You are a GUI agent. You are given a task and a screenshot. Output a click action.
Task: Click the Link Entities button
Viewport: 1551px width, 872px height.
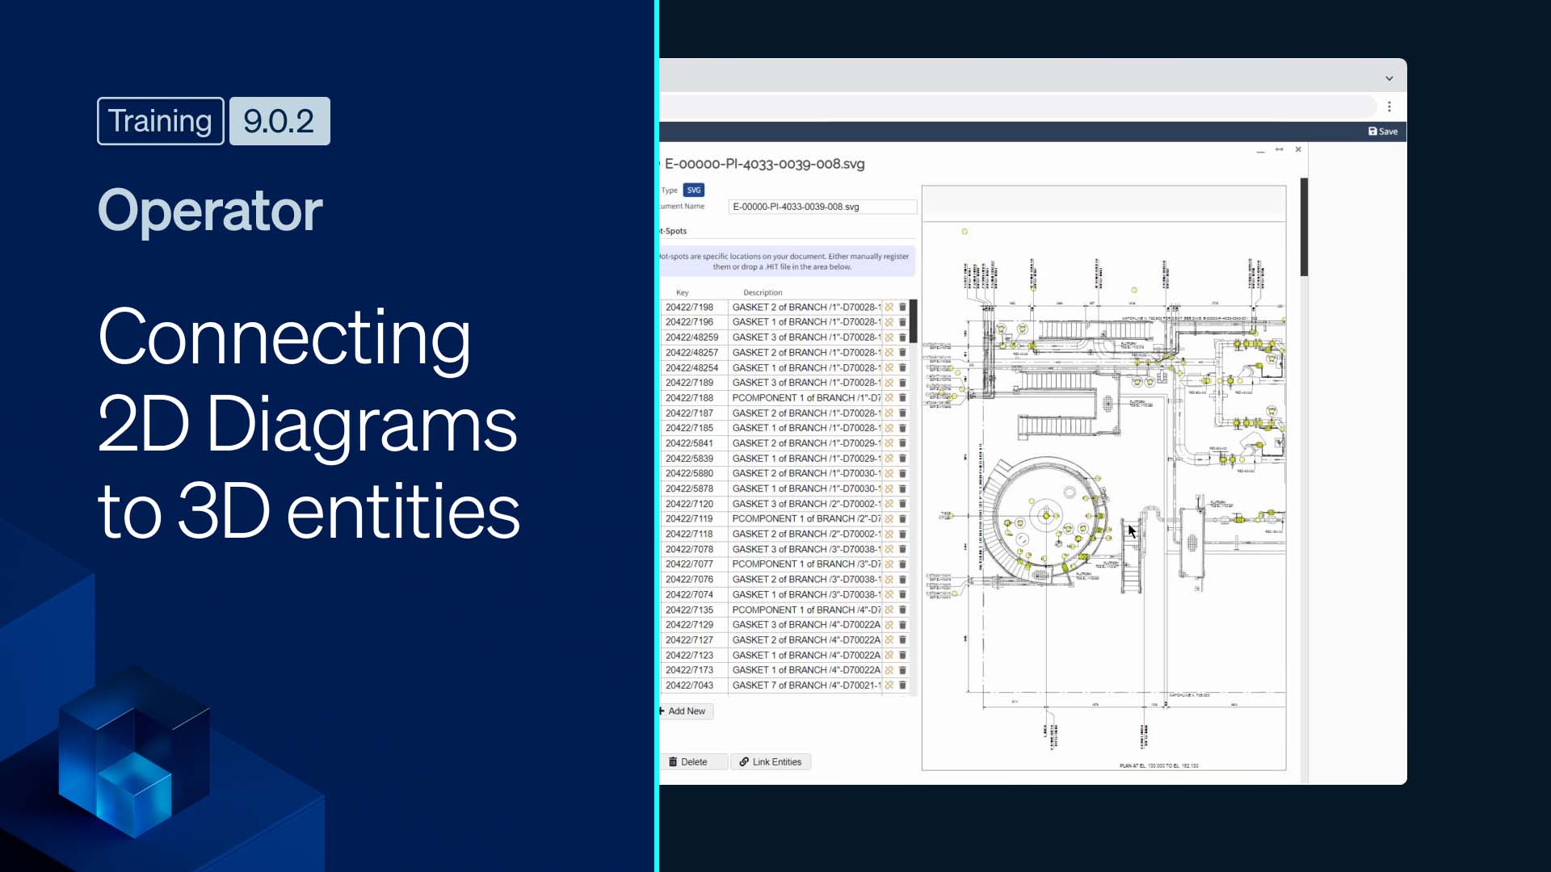pyautogui.click(x=771, y=762)
